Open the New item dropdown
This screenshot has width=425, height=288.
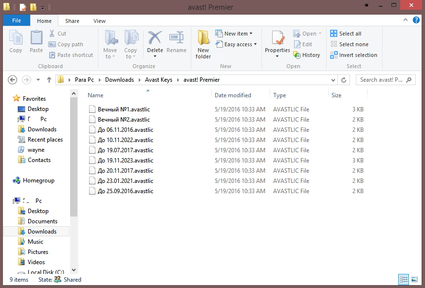point(234,34)
